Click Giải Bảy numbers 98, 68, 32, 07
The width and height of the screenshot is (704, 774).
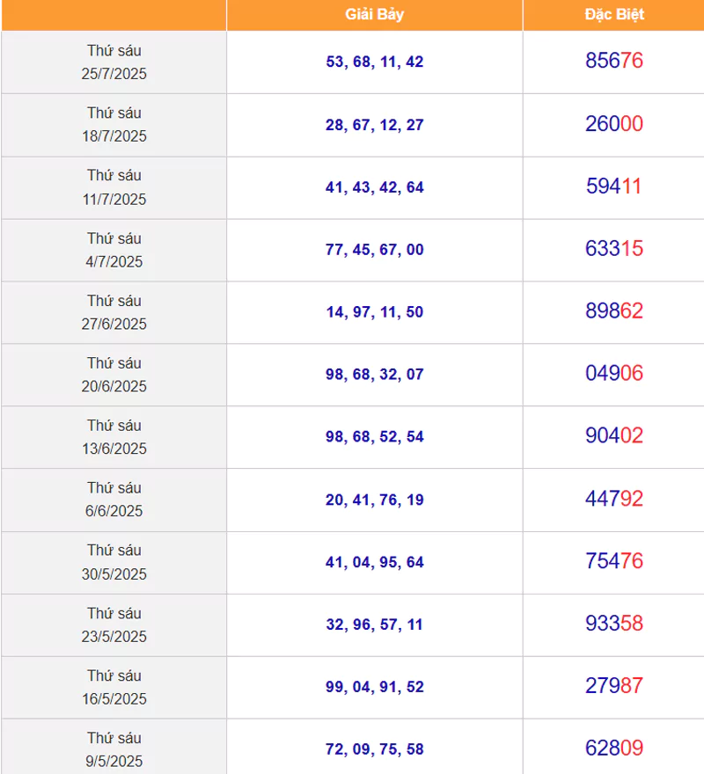click(375, 375)
